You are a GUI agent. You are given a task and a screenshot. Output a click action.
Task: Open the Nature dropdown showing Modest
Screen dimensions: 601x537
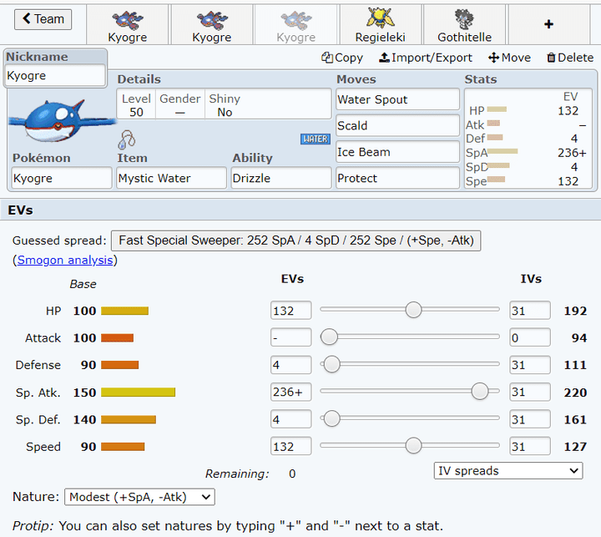(139, 497)
